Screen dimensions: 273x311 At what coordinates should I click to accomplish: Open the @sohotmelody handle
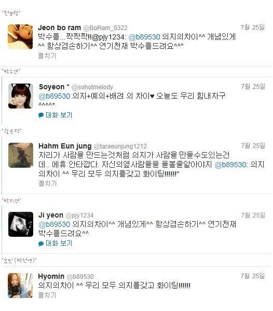tap(92, 87)
